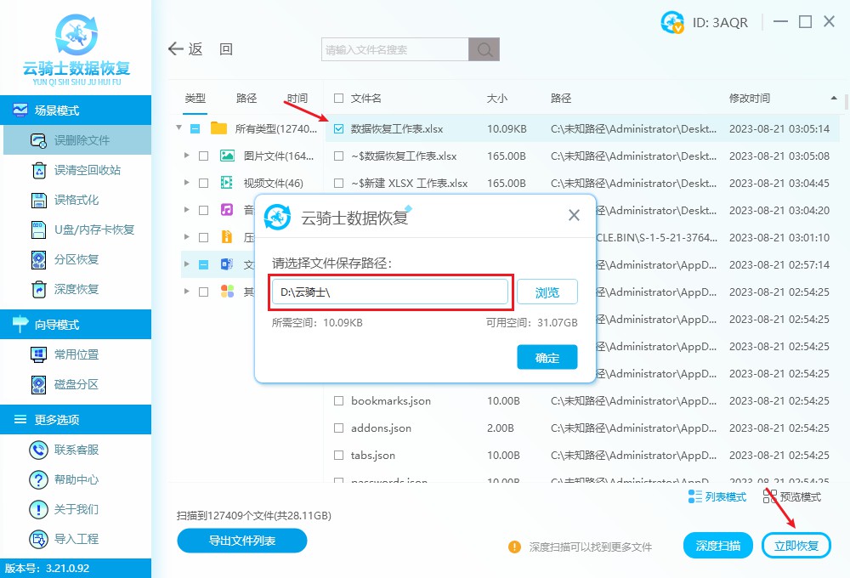Open 帮助中心 help center icon
The width and height of the screenshot is (850, 578).
coord(38,479)
